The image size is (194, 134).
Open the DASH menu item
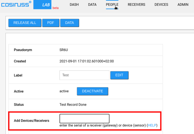click(x=76, y=5)
